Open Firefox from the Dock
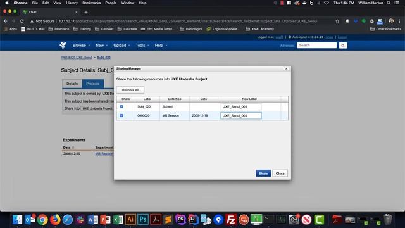Viewport: 405px width, 228px height. (55, 220)
